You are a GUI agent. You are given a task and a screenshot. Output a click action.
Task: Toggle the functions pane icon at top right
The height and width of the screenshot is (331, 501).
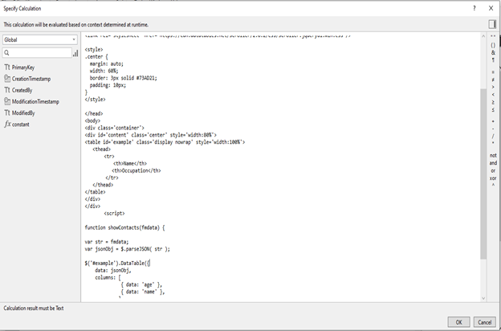[492, 25]
